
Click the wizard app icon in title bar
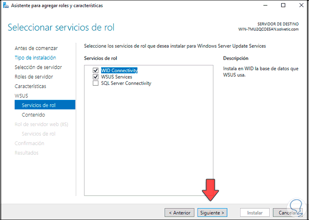click(6, 6)
